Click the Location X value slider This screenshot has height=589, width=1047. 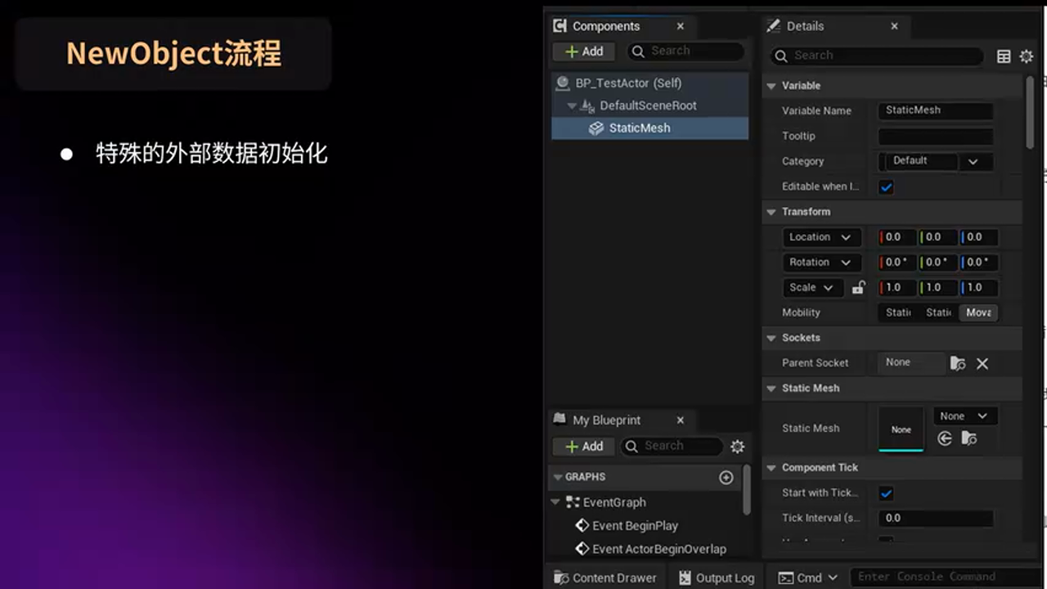point(894,236)
